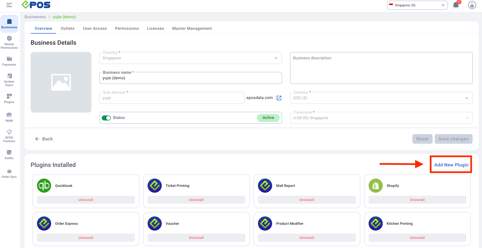Switch to the Licenses tab
This screenshot has height=248, width=482.
click(155, 29)
